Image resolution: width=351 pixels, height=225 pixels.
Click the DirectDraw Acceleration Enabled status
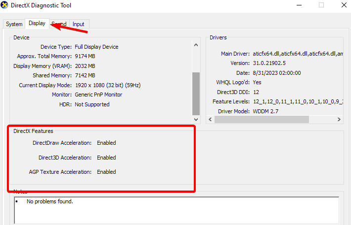[x=106, y=143]
